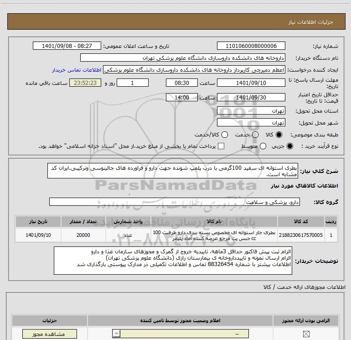Select the جزیی purchase type radio
351x340 pixels.
point(289,146)
